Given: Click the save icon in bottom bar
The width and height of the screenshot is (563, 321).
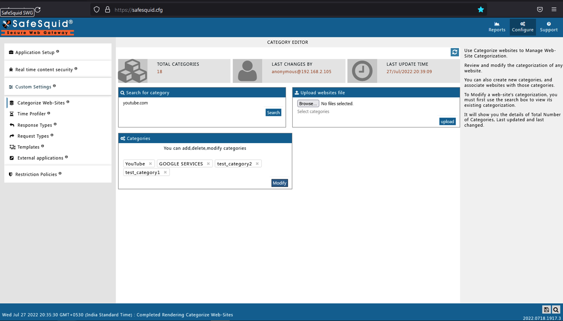Looking at the screenshot, I should coord(546,309).
